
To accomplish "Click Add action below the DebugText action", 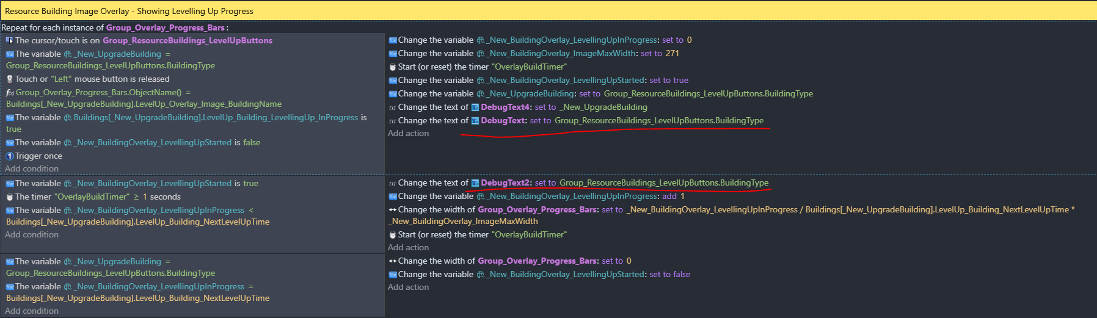I will [408, 133].
